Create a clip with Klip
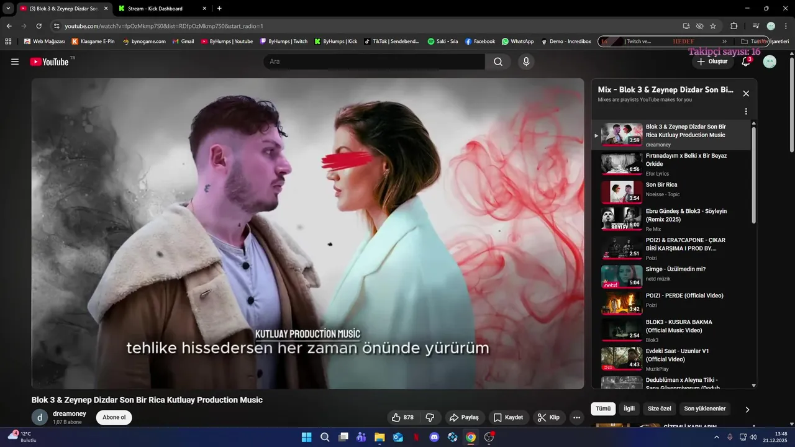Image resolution: width=795 pixels, height=447 pixels. (548, 417)
